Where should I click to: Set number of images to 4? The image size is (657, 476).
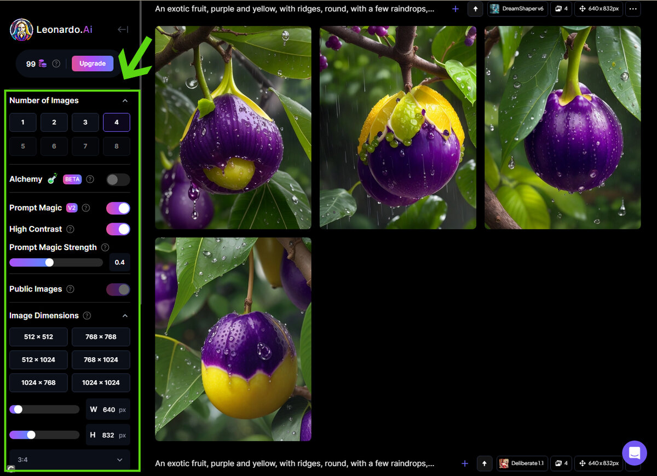pos(117,123)
